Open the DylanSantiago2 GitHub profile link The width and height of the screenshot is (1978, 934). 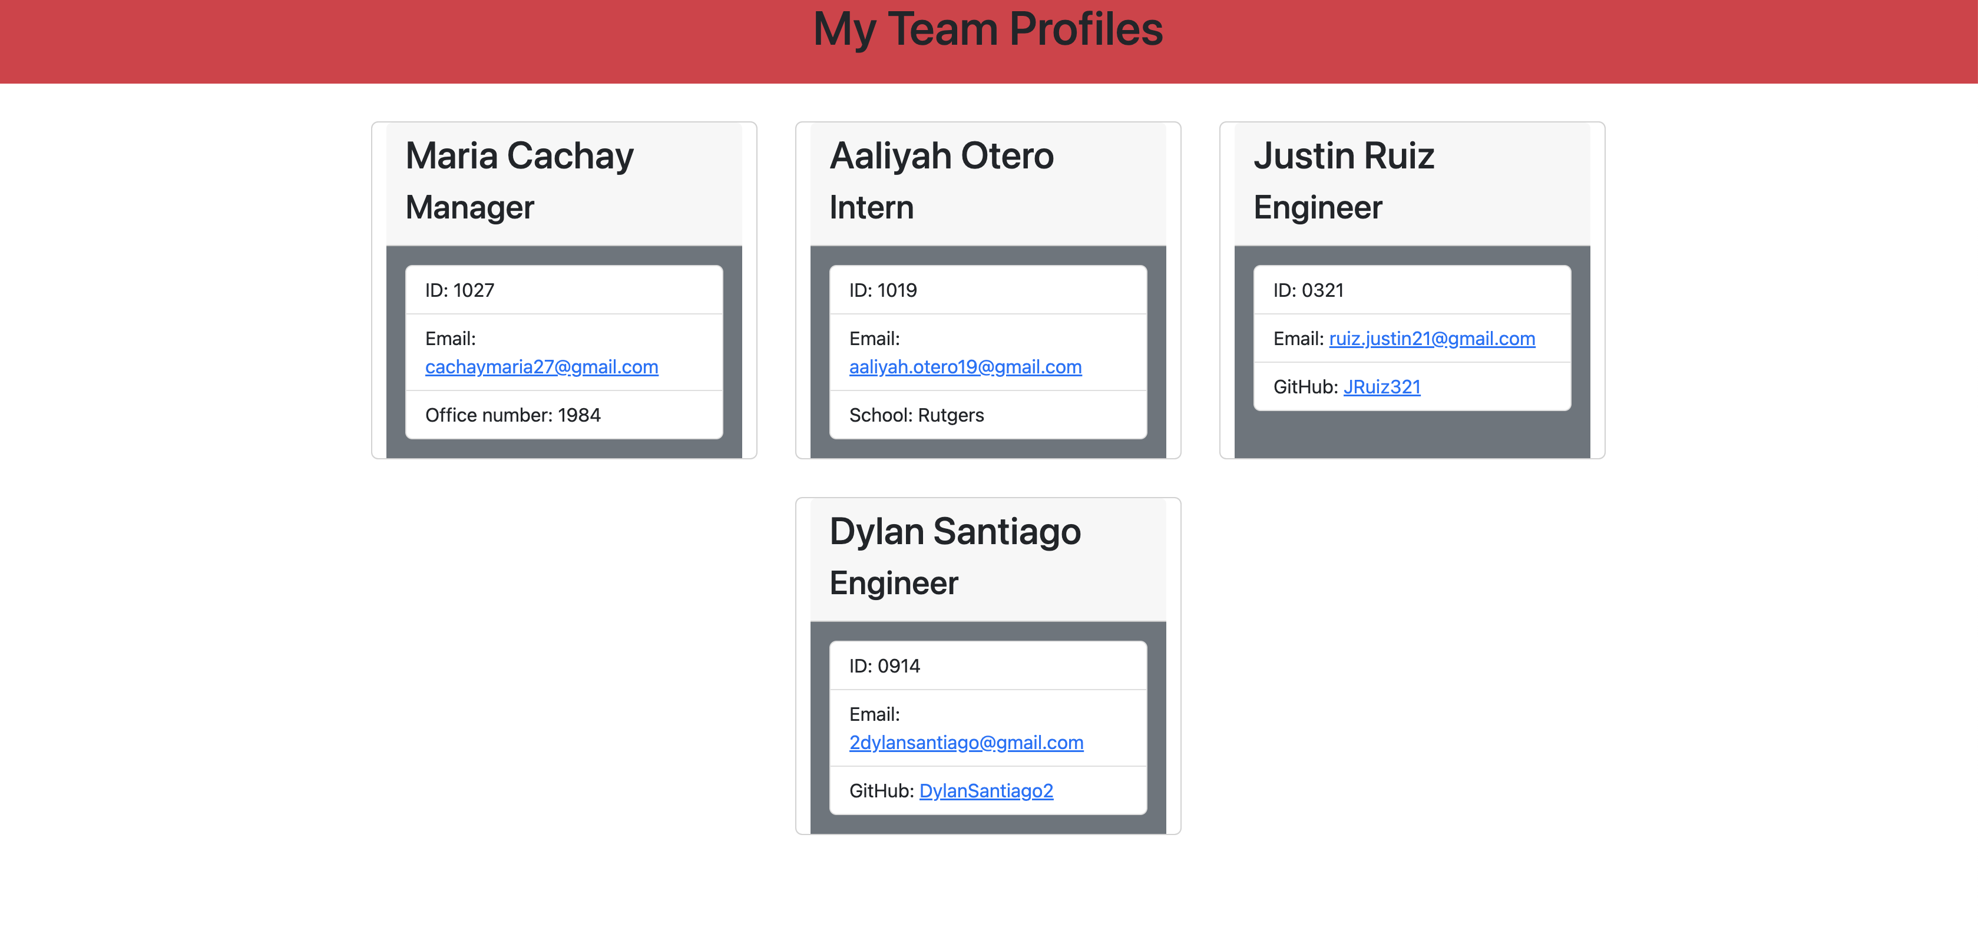[x=987, y=790]
